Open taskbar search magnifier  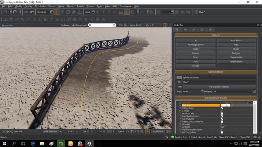coord(14,143)
